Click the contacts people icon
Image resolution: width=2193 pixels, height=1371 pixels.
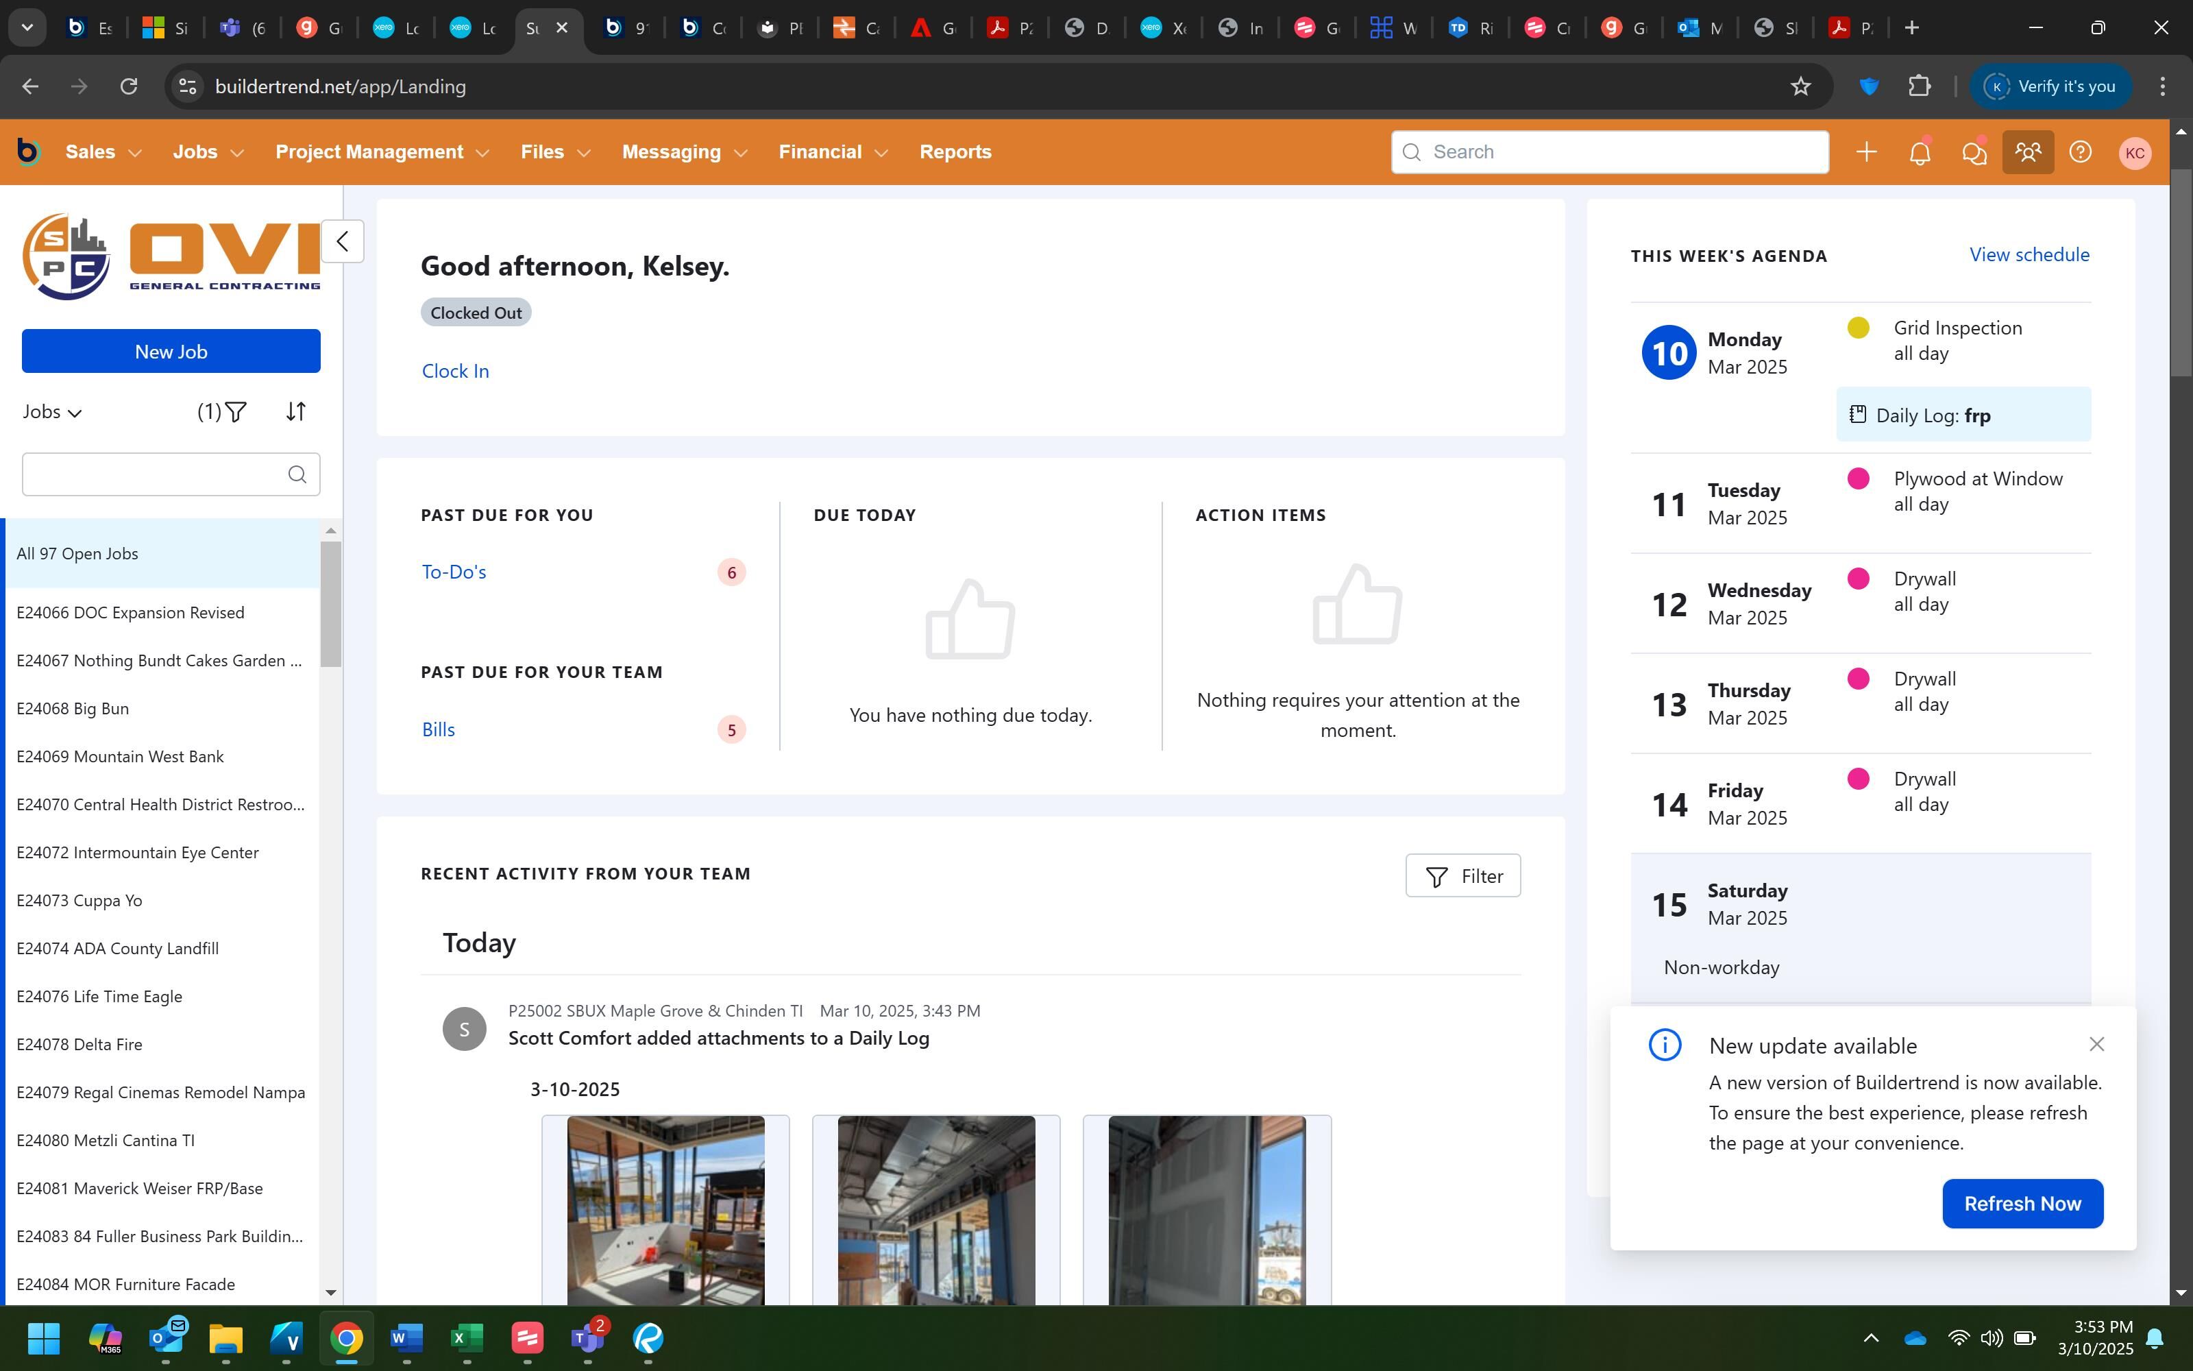2027,152
